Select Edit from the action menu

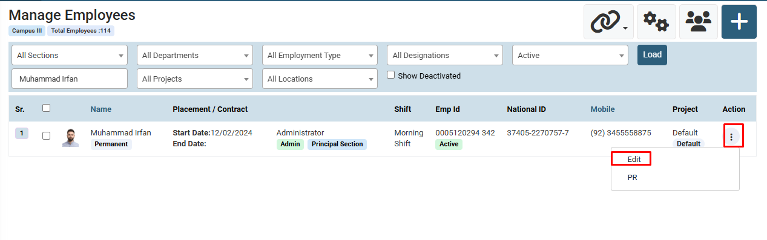point(634,159)
